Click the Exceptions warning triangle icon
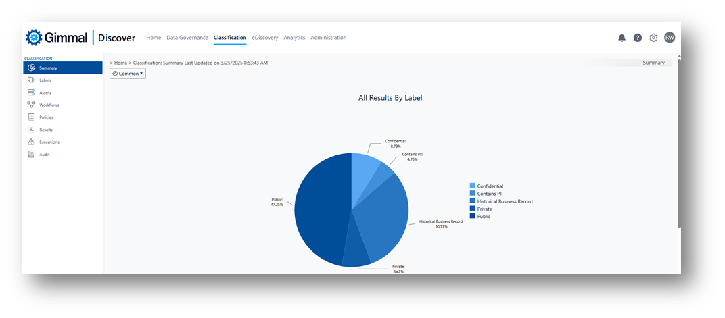This screenshot has height=318, width=725. point(31,142)
